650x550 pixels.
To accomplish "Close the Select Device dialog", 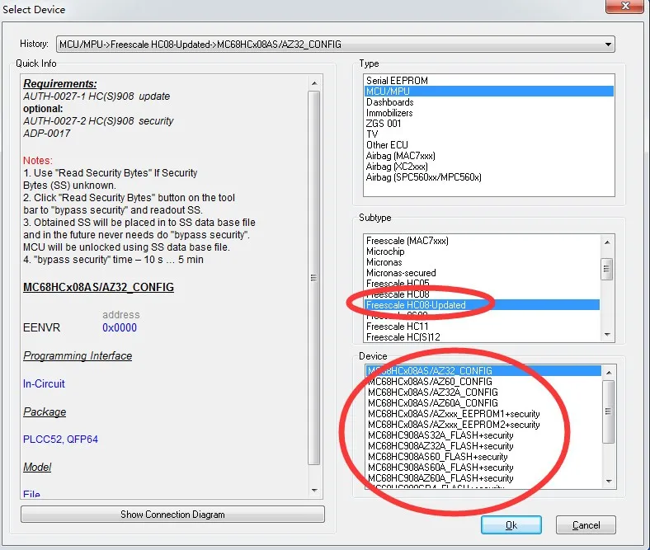I will [x=625, y=7].
